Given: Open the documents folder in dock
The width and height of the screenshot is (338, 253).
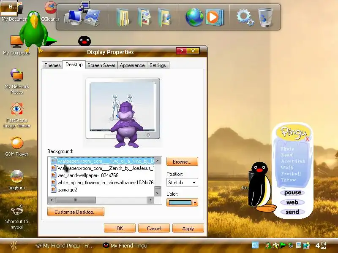Looking at the screenshot, I should tap(123, 17).
